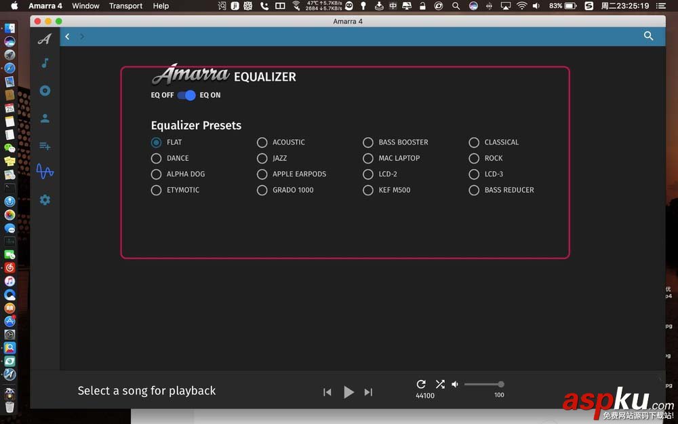Open Amarra settings gear icon

point(45,199)
